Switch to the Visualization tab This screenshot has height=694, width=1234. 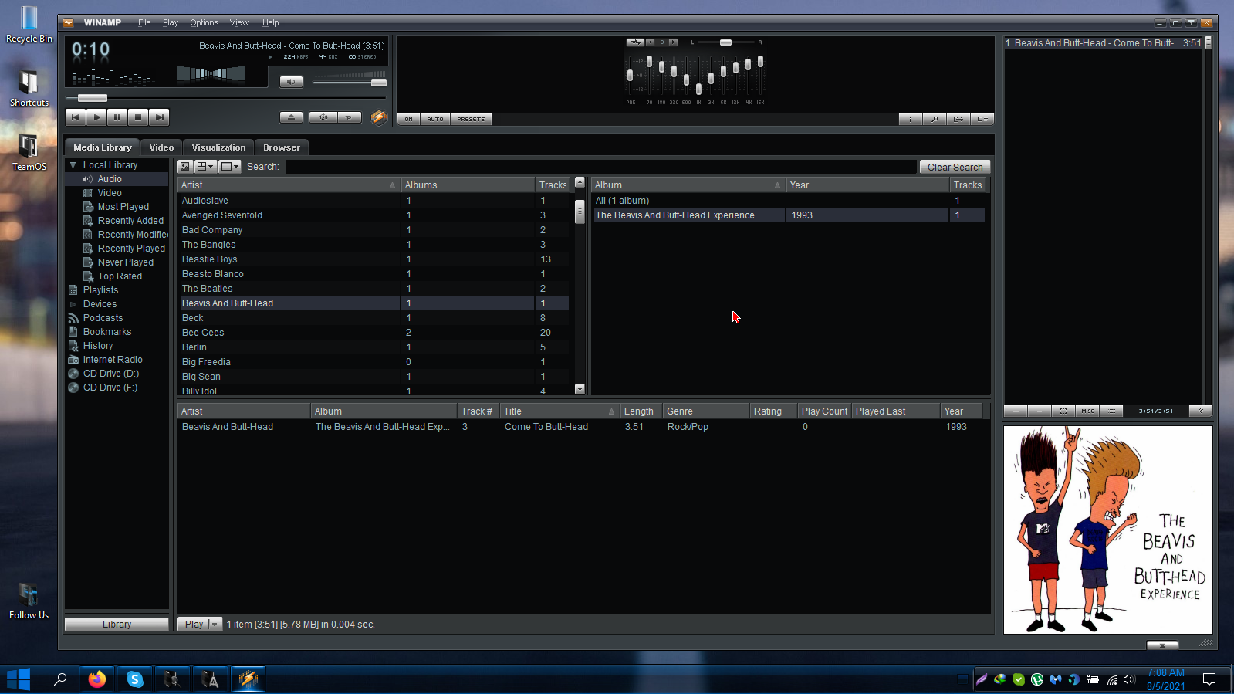218,147
